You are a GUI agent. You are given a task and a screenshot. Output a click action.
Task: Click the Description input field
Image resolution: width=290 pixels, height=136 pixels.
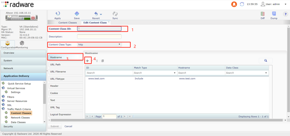click(99, 37)
